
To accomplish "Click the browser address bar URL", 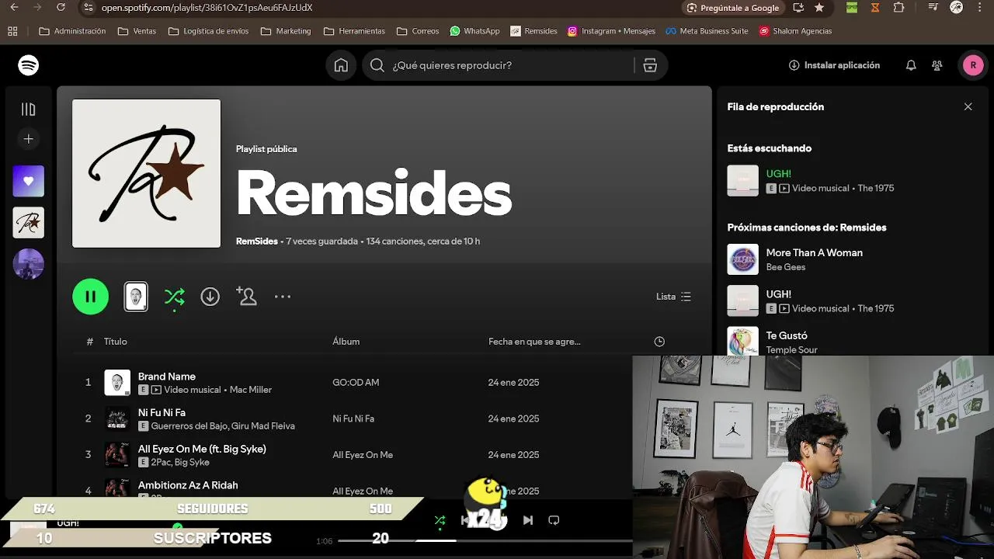I will click(207, 8).
